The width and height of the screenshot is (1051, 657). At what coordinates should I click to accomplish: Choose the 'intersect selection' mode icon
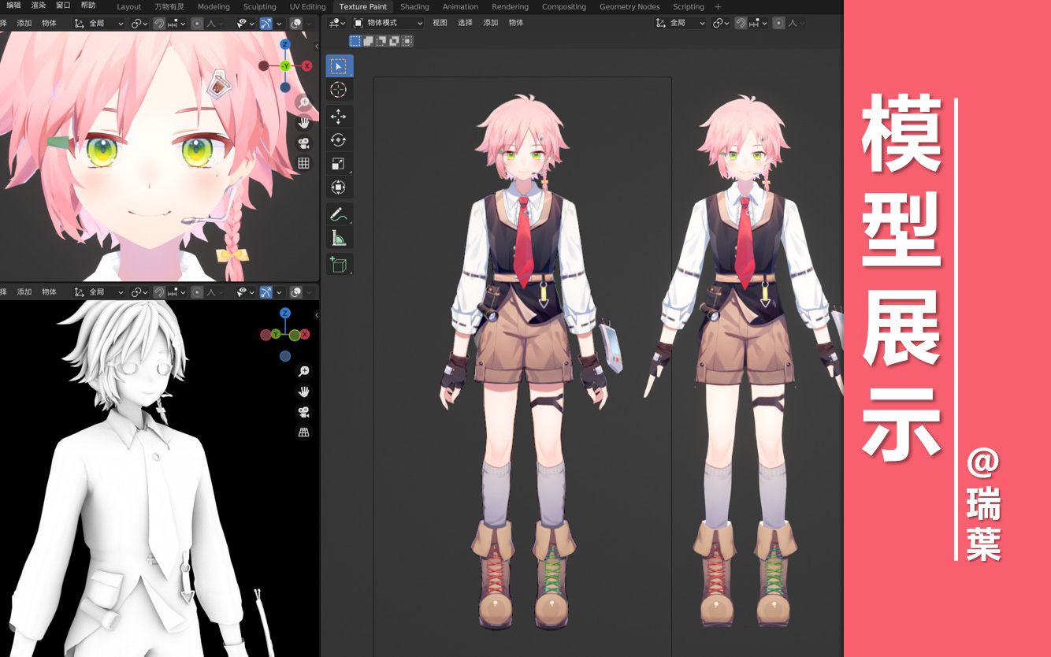[x=407, y=41]
